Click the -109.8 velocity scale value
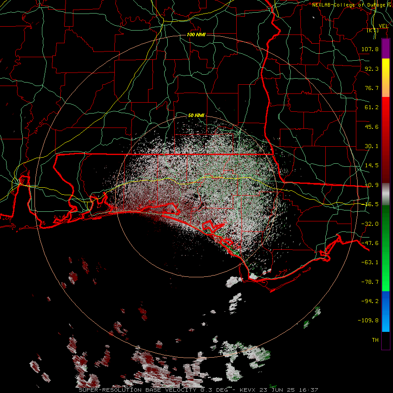The image size is (393, 393). point(368,321)
